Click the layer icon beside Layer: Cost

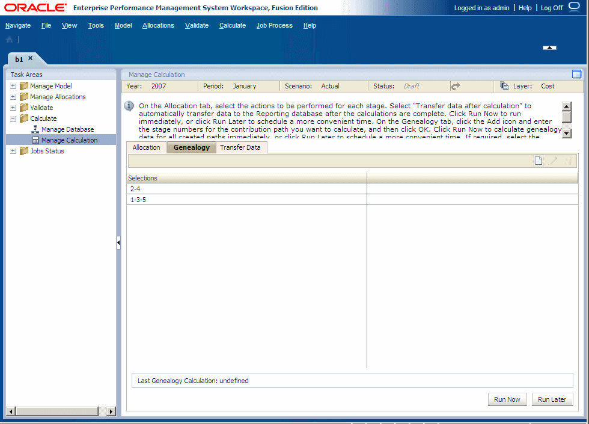504,85
